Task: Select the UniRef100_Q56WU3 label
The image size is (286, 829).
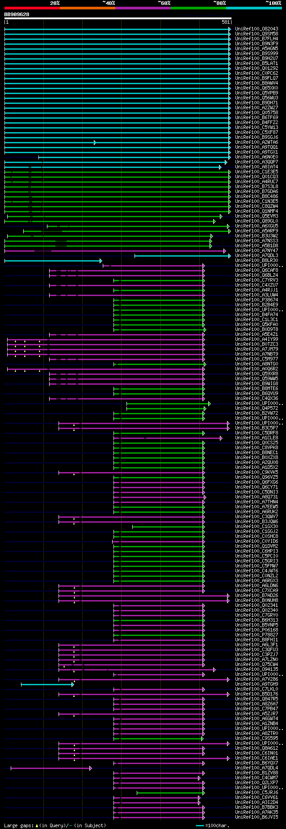Action: coord(257,98)
